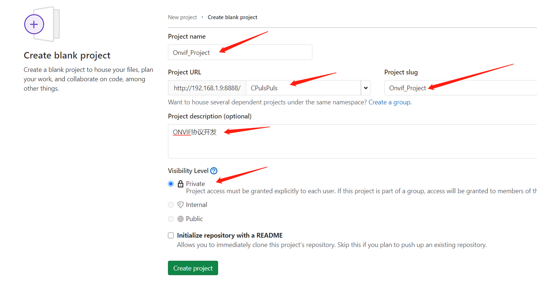
Task: Click the lock icon beside Private
Action: point(181,184)
